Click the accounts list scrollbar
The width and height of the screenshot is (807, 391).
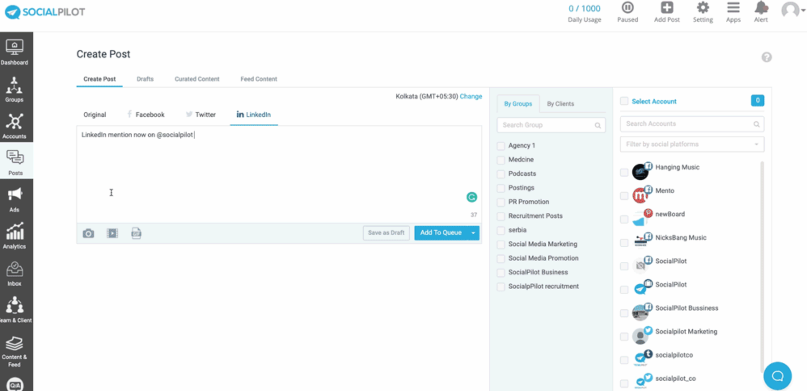click(762, 266)
